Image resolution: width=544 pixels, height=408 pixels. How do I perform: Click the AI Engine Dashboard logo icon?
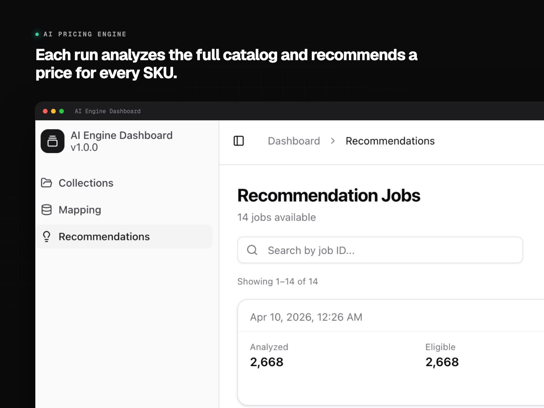pyautogui.click(x=52, y=141)
